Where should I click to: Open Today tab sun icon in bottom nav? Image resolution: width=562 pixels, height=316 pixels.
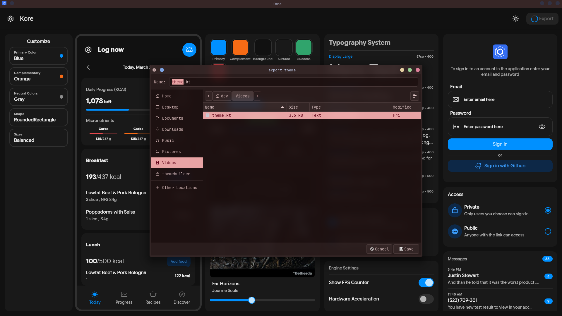coord(95,294)
